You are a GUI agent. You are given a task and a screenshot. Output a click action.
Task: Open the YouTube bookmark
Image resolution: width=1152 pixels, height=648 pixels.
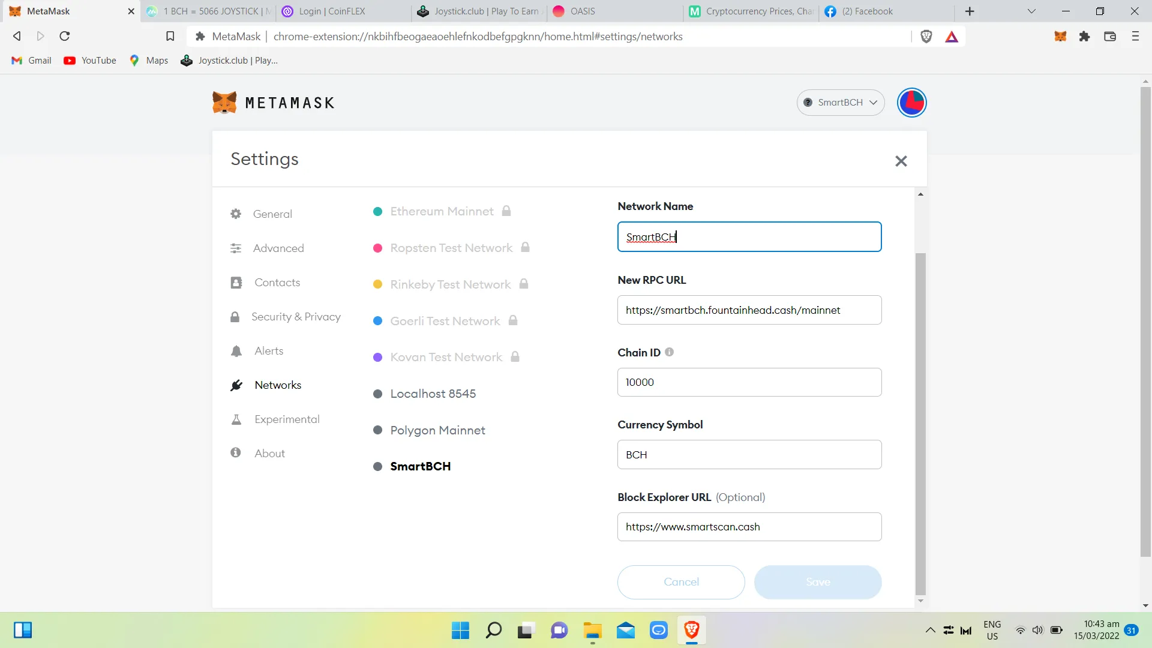click(x=90, y=61)
